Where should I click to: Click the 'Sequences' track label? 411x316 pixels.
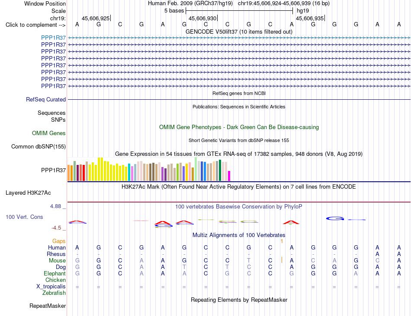pyautogui.click(x=51, y=113)
